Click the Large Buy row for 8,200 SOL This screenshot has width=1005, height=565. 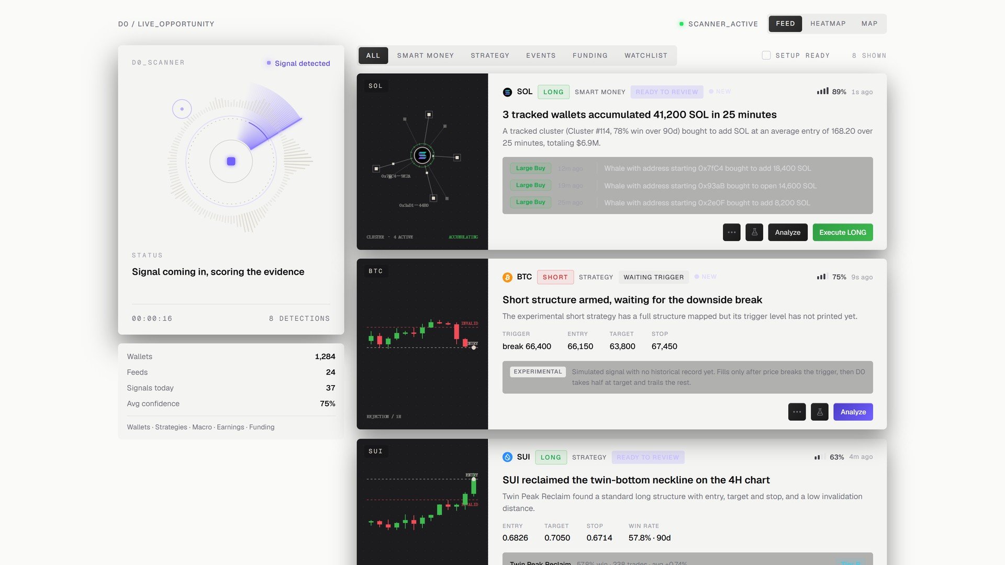[688, 202]
